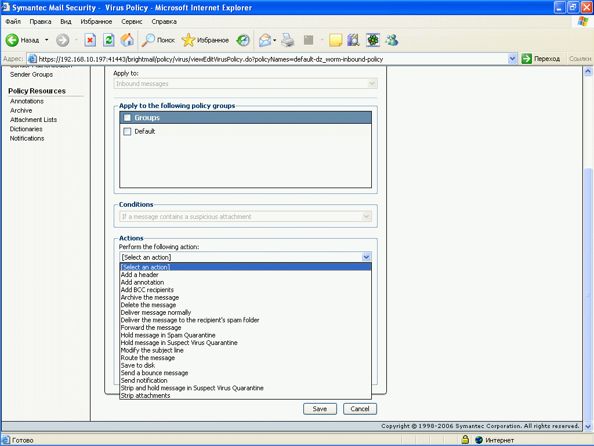Choose Add a header action
The image size is (594, 446).
(x=245, y=275)
